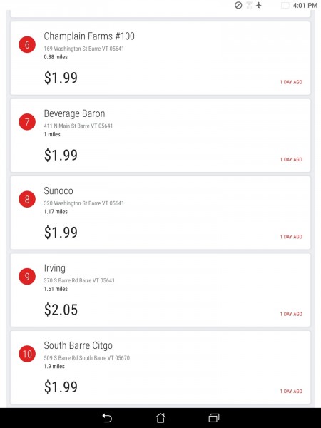Image resolution: width=321 pixels, height=428 pixels.
Task: Tap the airplane mode status icon
Action: [x=259, y=5]
